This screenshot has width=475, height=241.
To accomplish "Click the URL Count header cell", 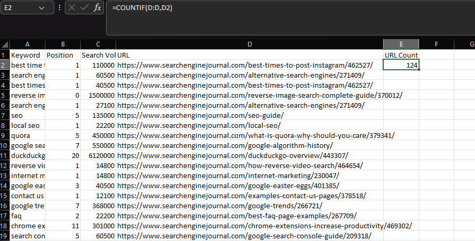I will click(x=401, y=55).
